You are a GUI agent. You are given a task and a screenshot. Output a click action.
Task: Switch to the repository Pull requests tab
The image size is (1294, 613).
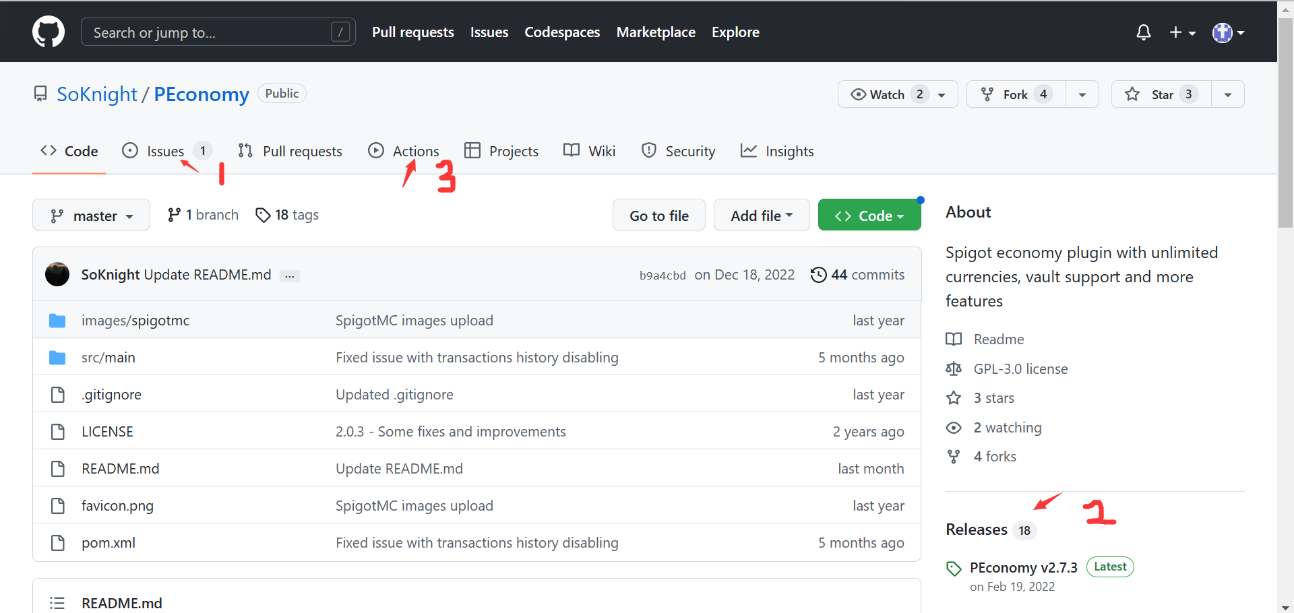(290, 151)
